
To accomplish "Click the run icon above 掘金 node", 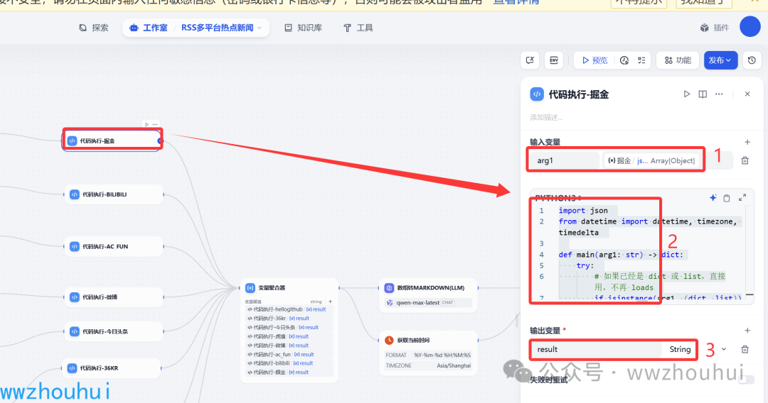I will click(x=147, y=125).
